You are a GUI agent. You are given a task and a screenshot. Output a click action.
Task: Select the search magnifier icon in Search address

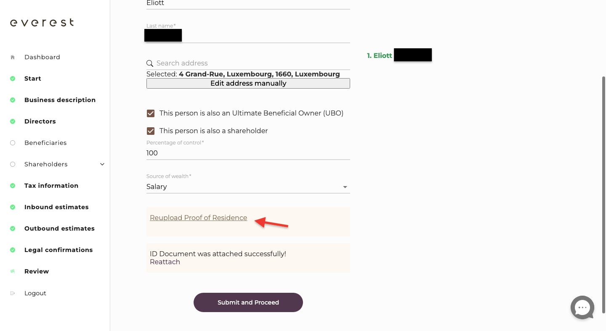point(150,63)
